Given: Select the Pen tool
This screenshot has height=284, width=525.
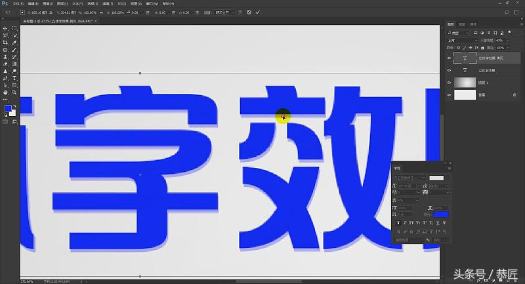Looking at the screenshot, I should coord(5,78).
